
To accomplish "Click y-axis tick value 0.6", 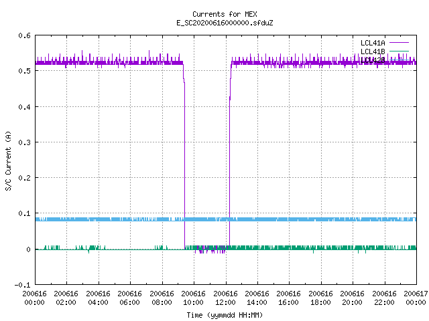I will point(24,35).
